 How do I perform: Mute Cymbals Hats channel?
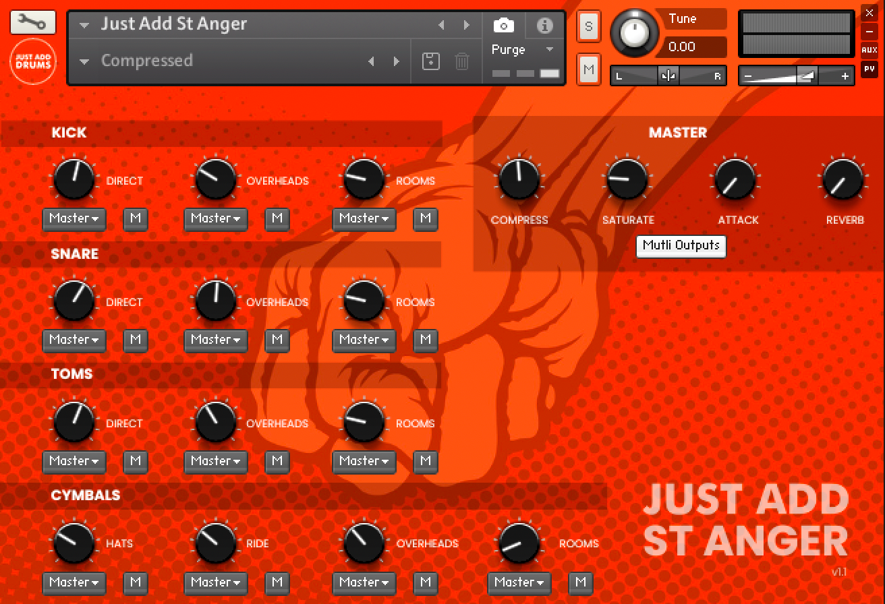(136, 582)
